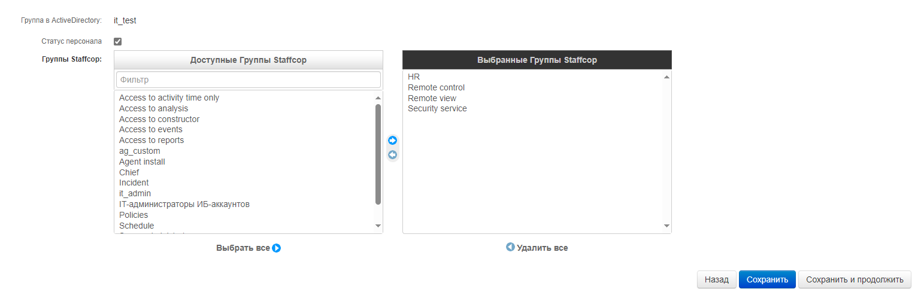The width and height of the screenshot is (921, 298).
Task: Select Schedule in available groups
Action: (x=244, y=226)
